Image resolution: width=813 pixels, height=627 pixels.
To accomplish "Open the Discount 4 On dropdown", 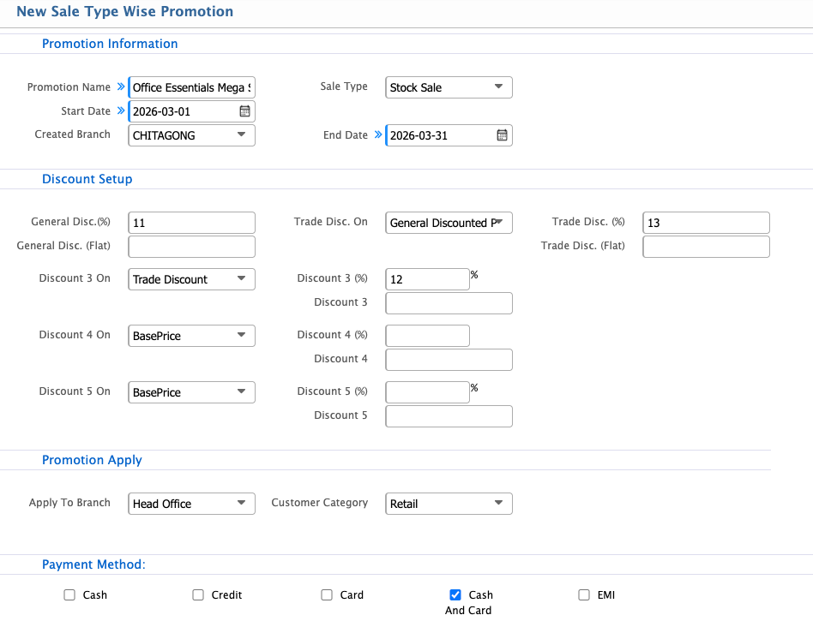I will click(191, 336).
